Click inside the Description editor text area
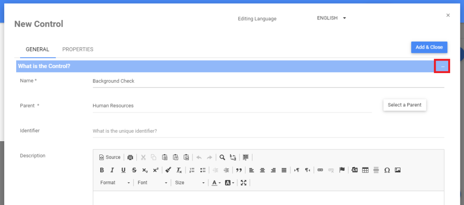This screenshot has width=464, height=205. click(268, 198)
